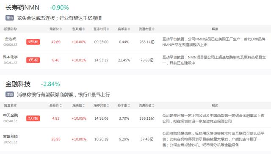
Task: Click price 4.82 for 中天金融
Action: 56,118
